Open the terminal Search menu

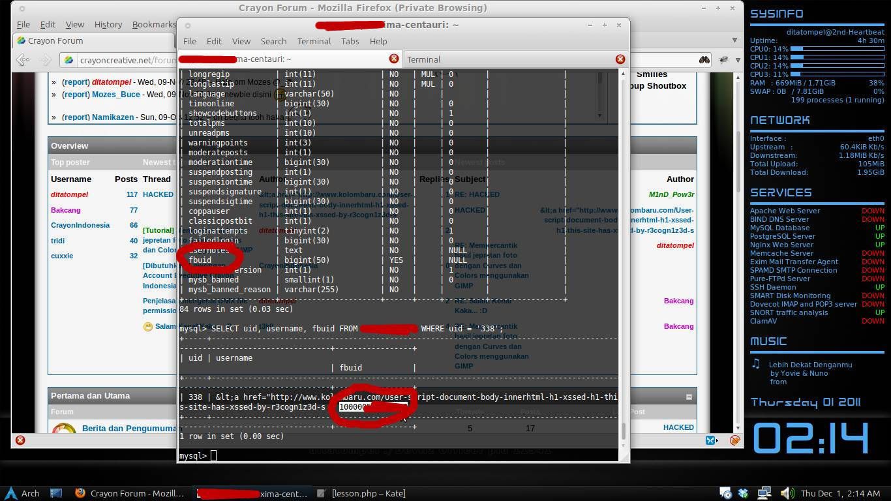point(273,40)
